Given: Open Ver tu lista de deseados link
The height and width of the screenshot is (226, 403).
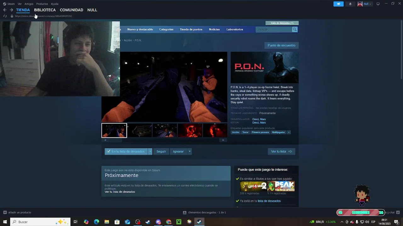Looking at the screenshot, I should 120,192.
